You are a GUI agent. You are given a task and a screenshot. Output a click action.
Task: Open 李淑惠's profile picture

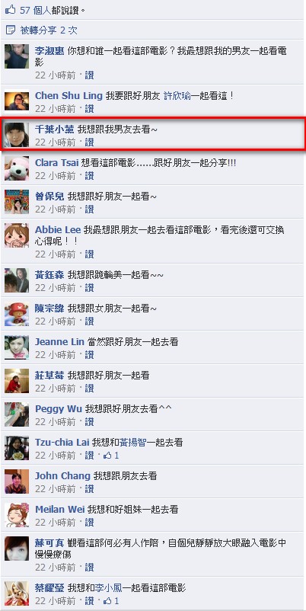[17, 56]
